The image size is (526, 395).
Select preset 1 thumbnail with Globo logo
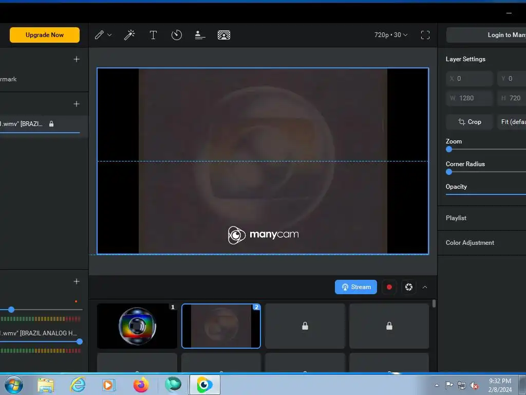coord(137,326)
